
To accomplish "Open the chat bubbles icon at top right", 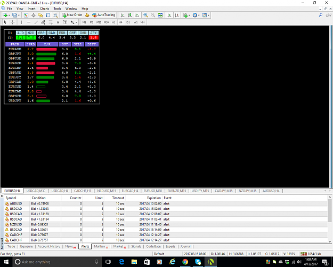I will click(329, 15).
